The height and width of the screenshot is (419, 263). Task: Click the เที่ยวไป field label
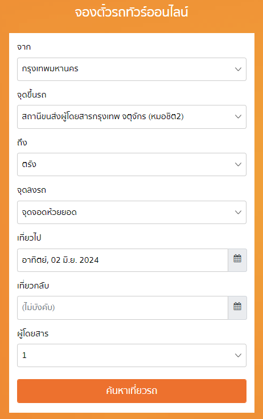(29, 238)
